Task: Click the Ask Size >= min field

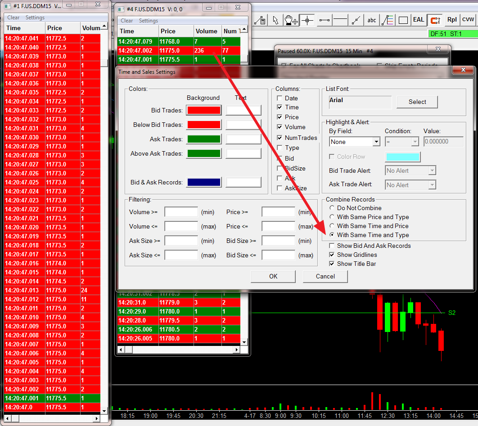Action: pyautogui.click(x=181, y=241)
